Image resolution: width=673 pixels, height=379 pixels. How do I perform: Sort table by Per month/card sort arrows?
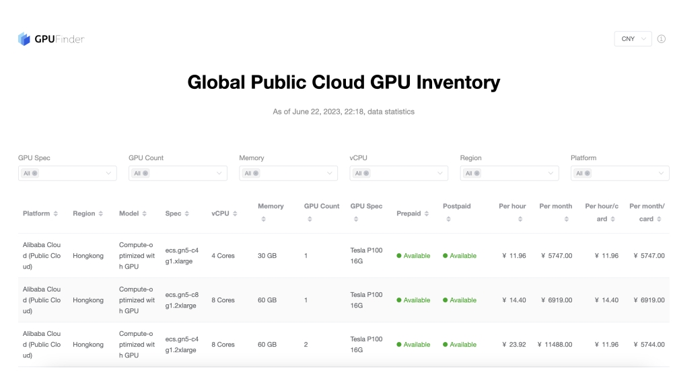(659, 219)
